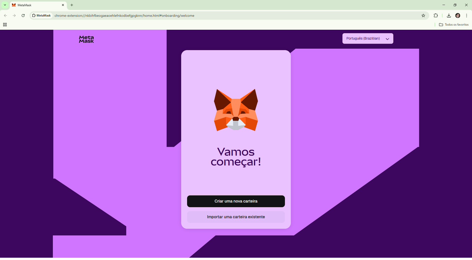Click the browser back arrow
472x260 pixels.
pos(5,16)
